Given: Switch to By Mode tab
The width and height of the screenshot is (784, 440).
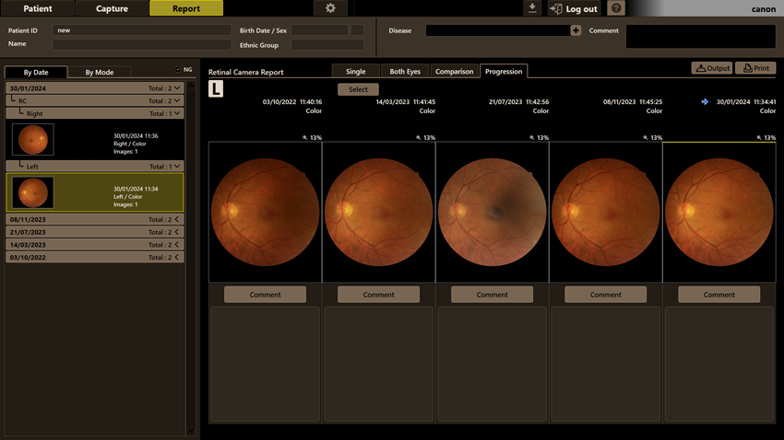Looking at the screenshot, I should point(100,73).
